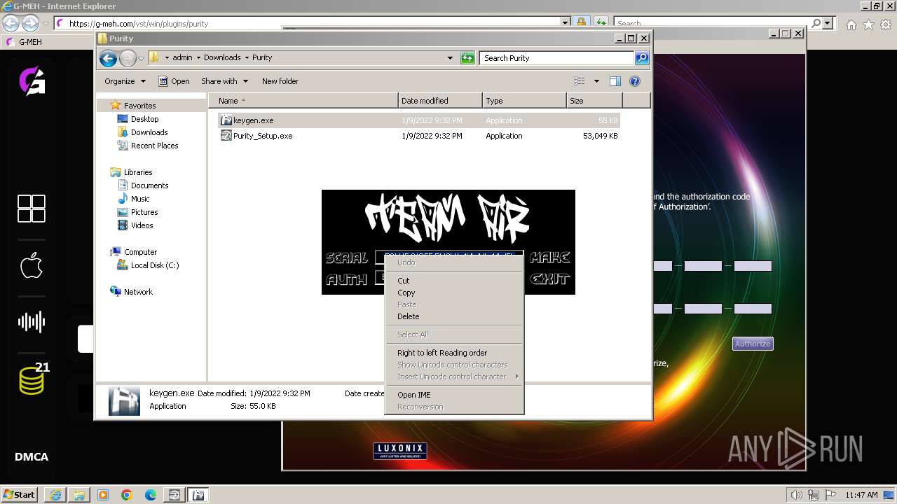Click the Open toolbar button
This screenshot has width=897, height=504.
click(174, 81)
